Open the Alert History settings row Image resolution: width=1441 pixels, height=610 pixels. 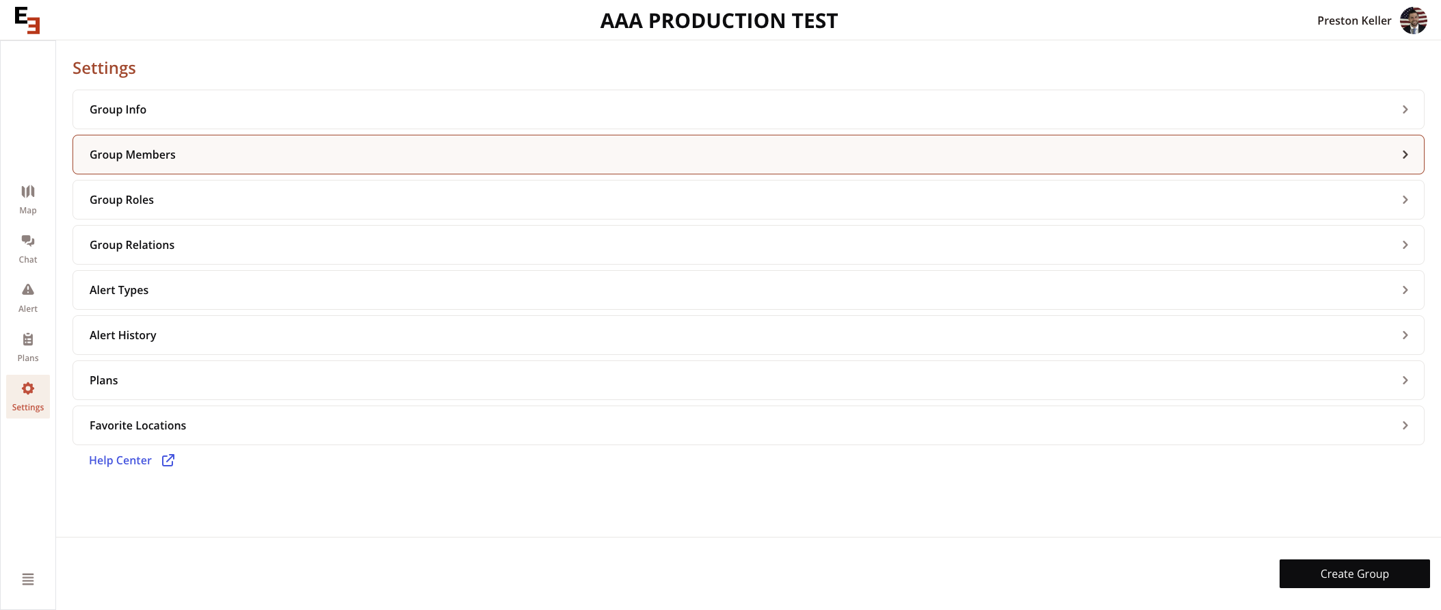pos(748,335)
